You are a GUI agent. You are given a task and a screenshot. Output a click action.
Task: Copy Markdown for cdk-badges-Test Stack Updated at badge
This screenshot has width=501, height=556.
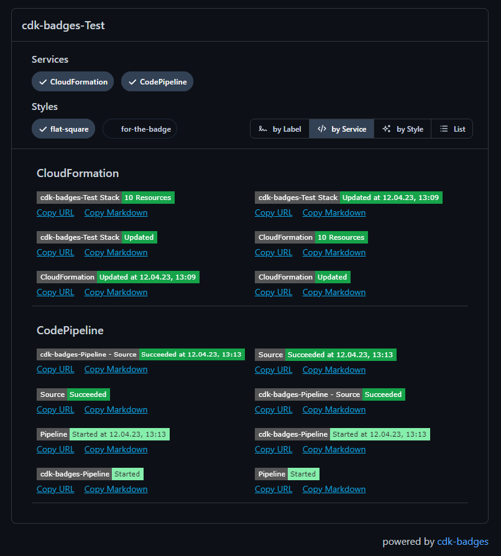(x=334, y=212)
